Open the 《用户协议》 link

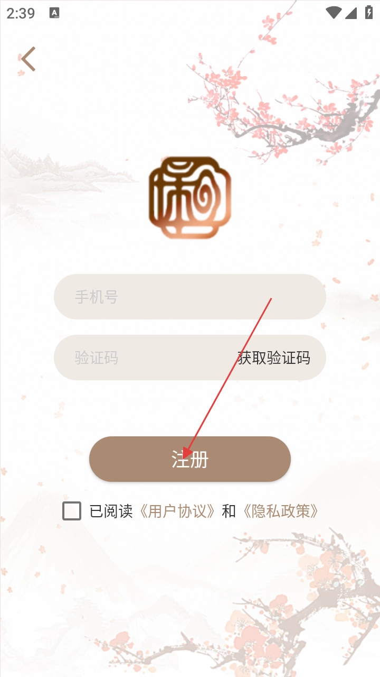(177, 511)
